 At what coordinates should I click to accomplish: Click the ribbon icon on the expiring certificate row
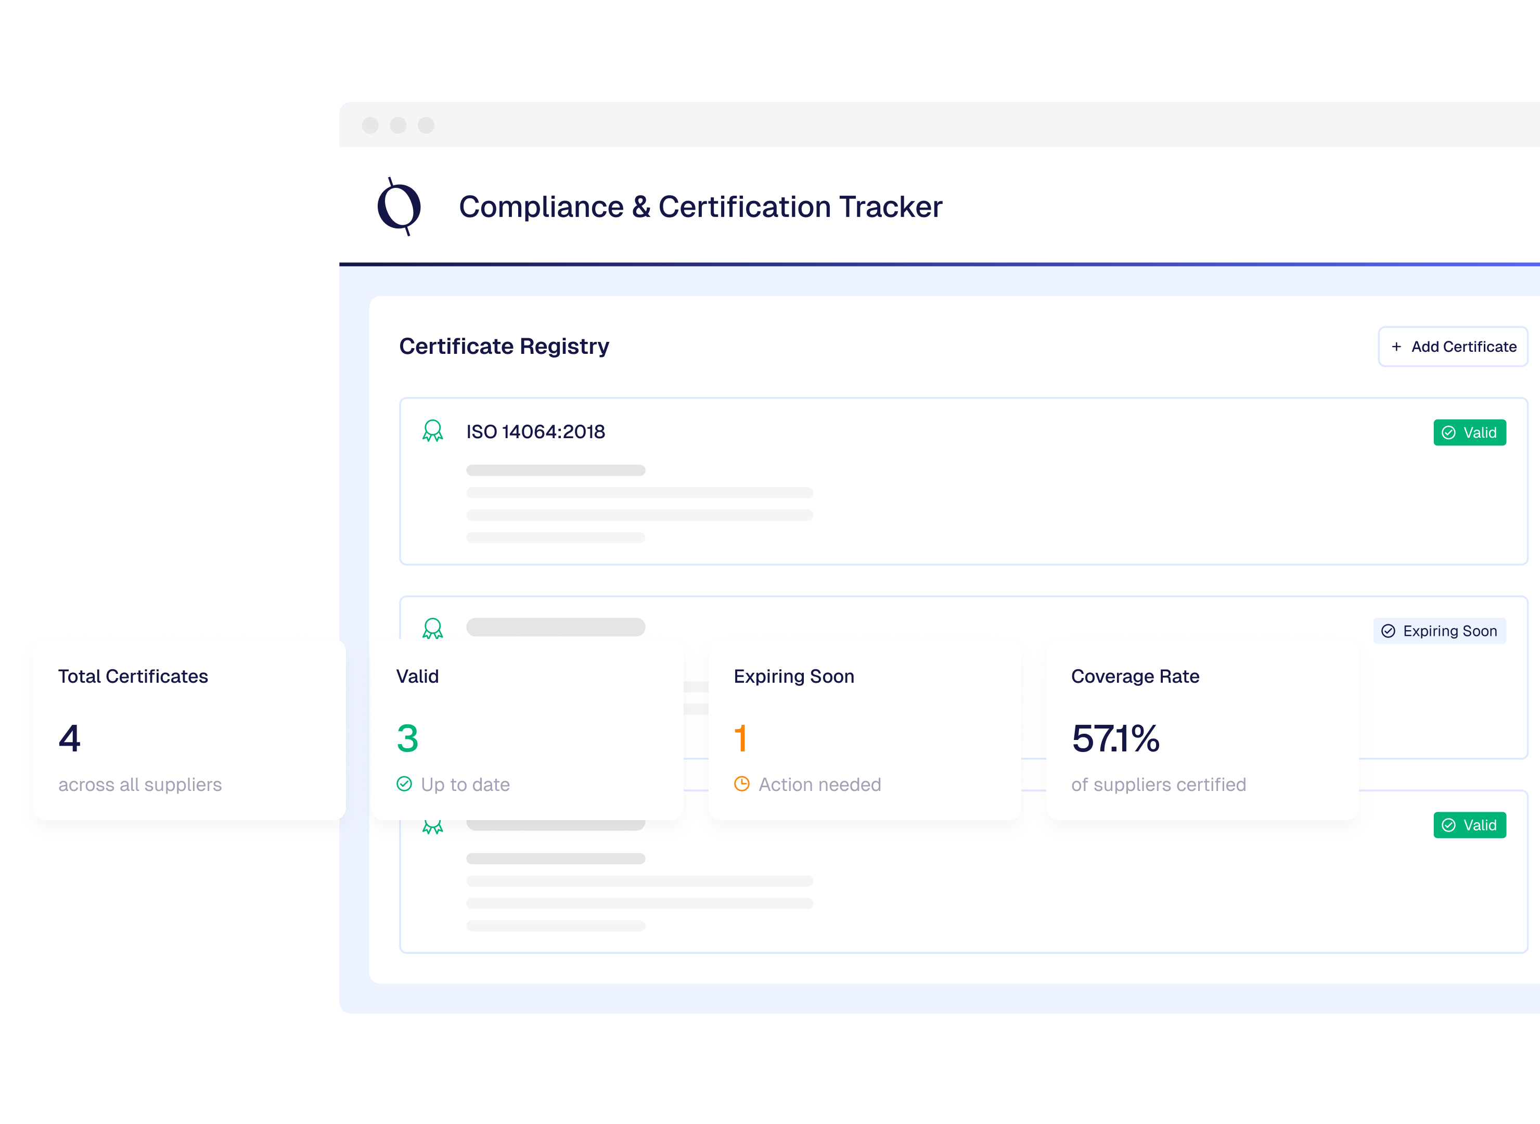pyautogui.click(x=433, y=629)
